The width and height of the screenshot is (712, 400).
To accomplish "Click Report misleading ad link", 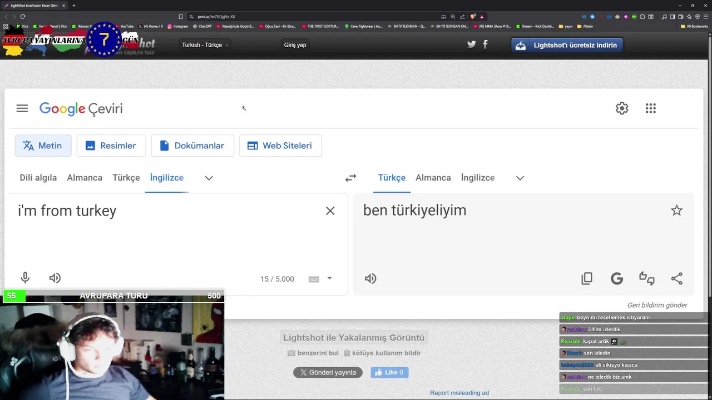I will click(459, 393).
